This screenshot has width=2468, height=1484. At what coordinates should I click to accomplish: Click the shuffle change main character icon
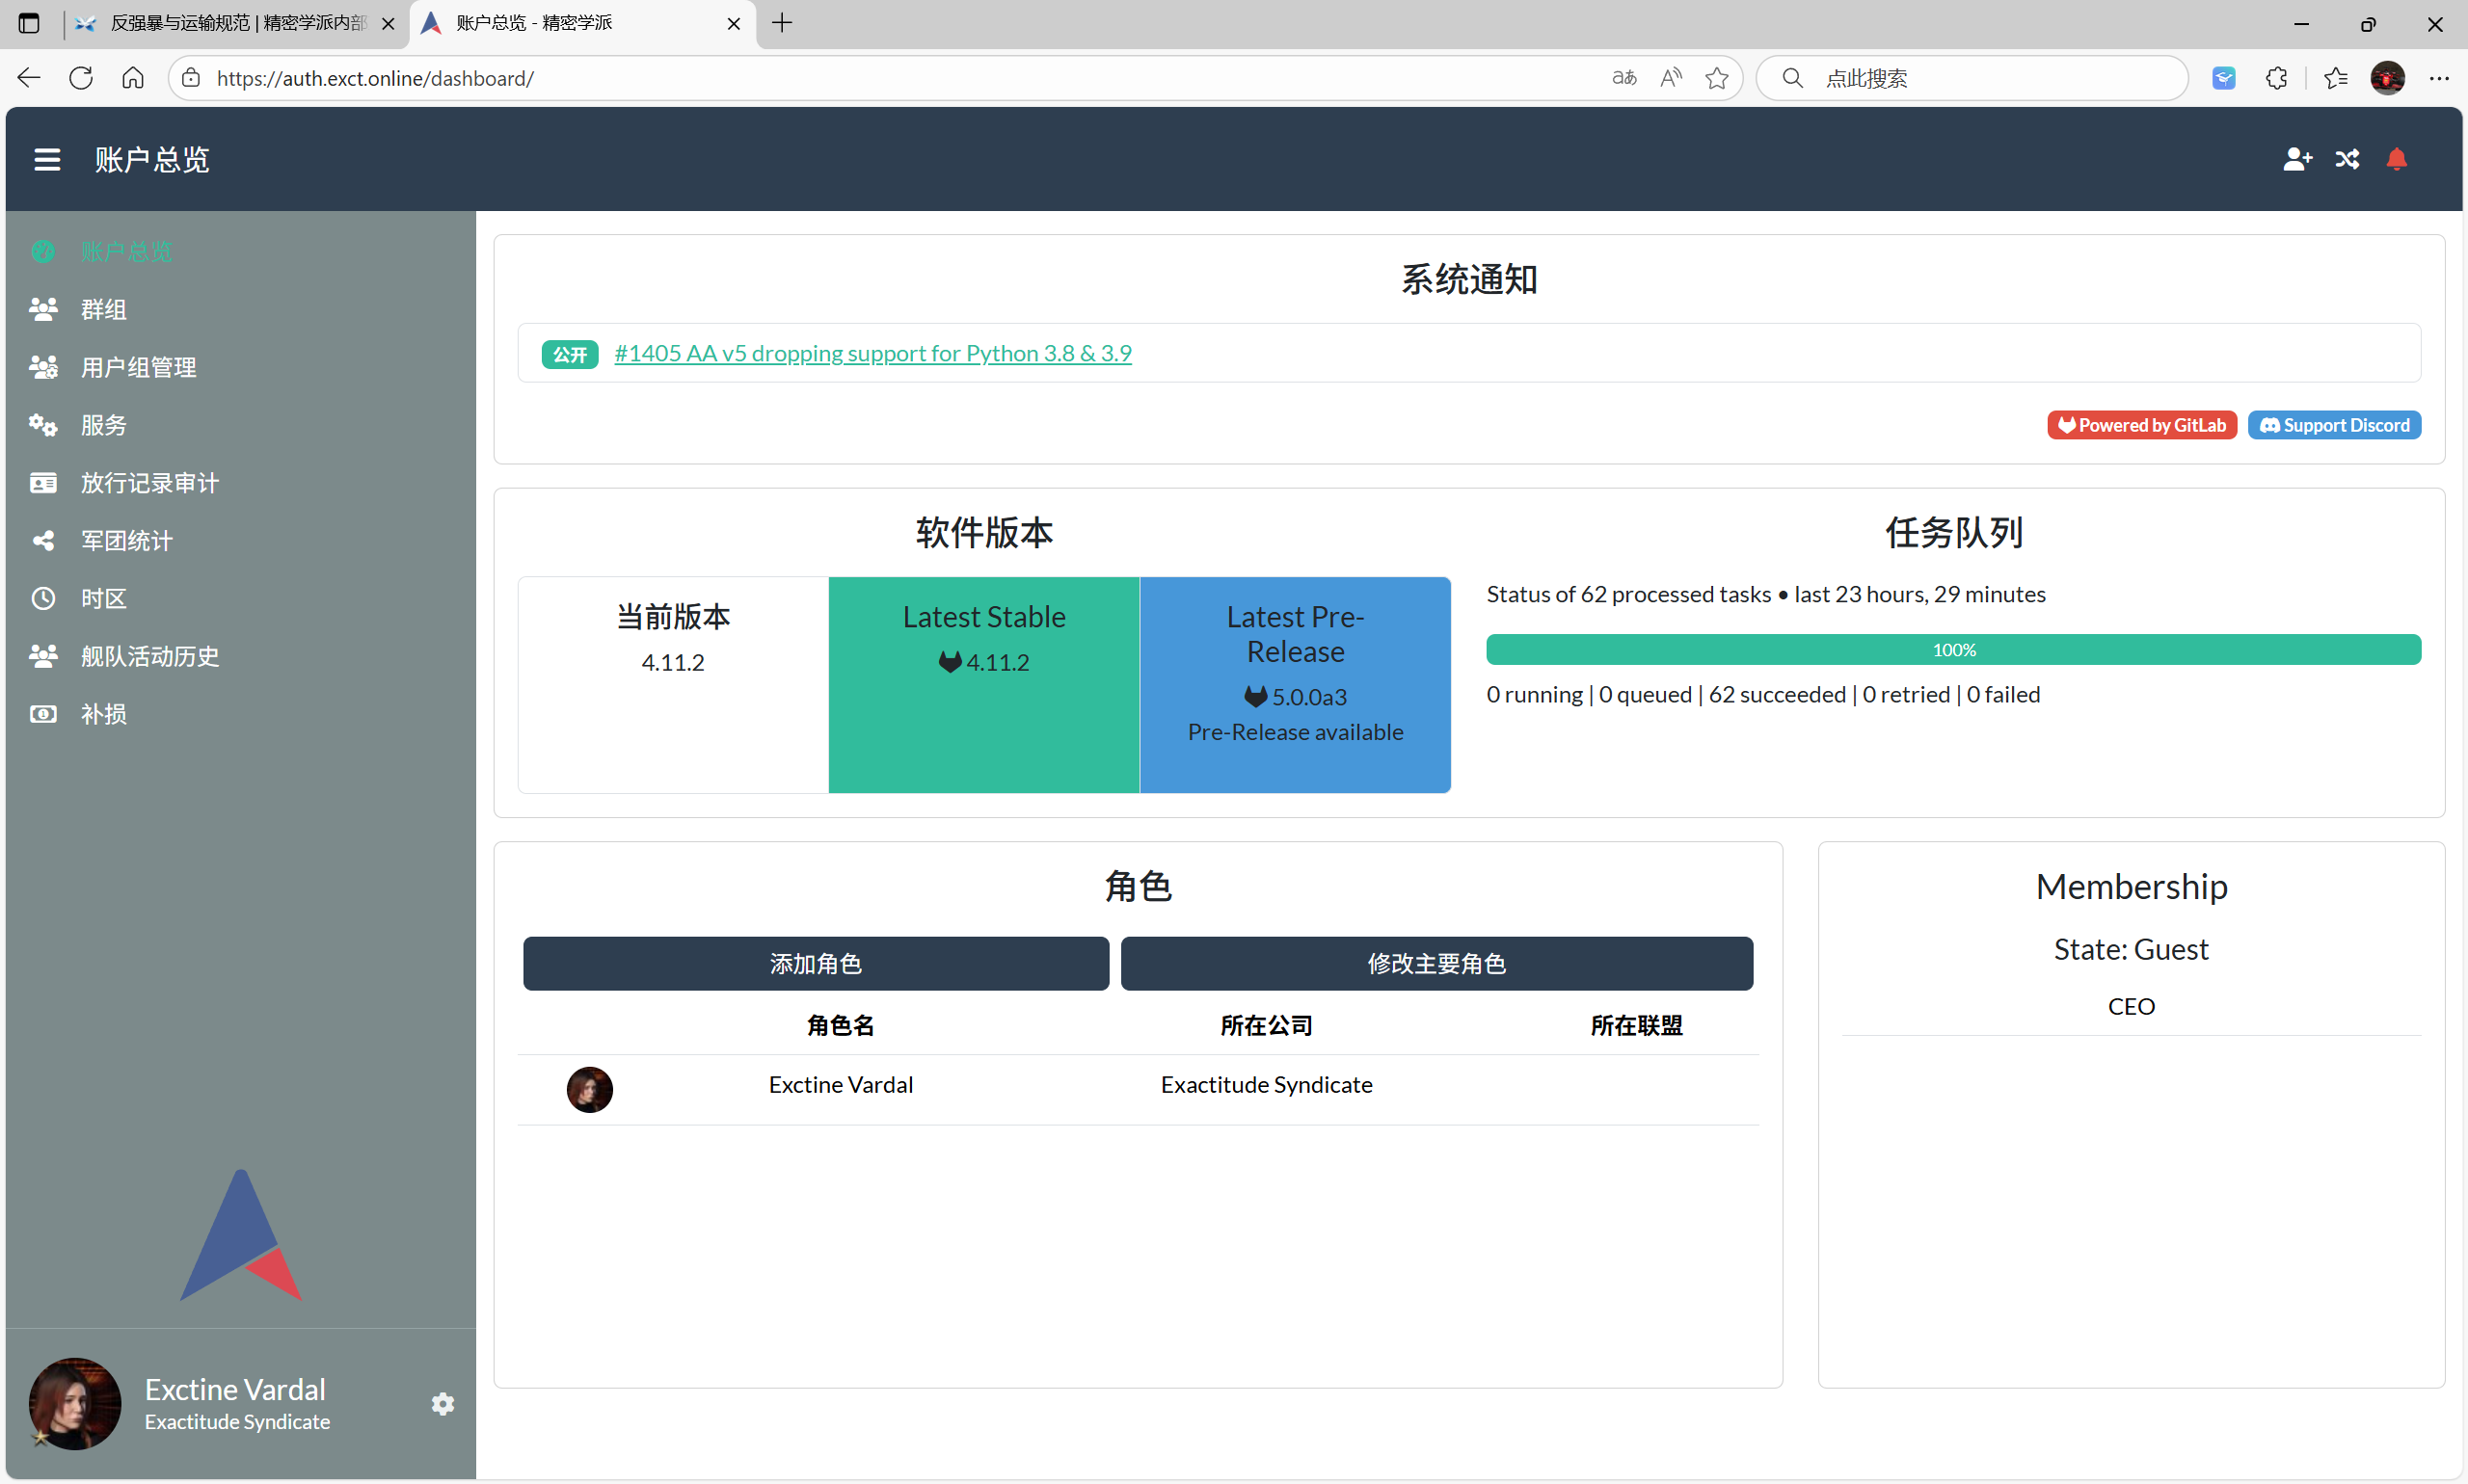pyautogui.click(x=2347, y=159)
